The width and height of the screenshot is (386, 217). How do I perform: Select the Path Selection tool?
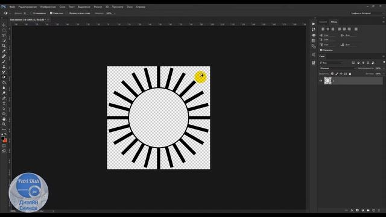(4, 108)
